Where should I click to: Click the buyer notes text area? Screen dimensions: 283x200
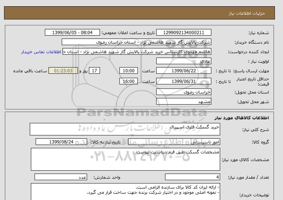[x=125, y=192]
